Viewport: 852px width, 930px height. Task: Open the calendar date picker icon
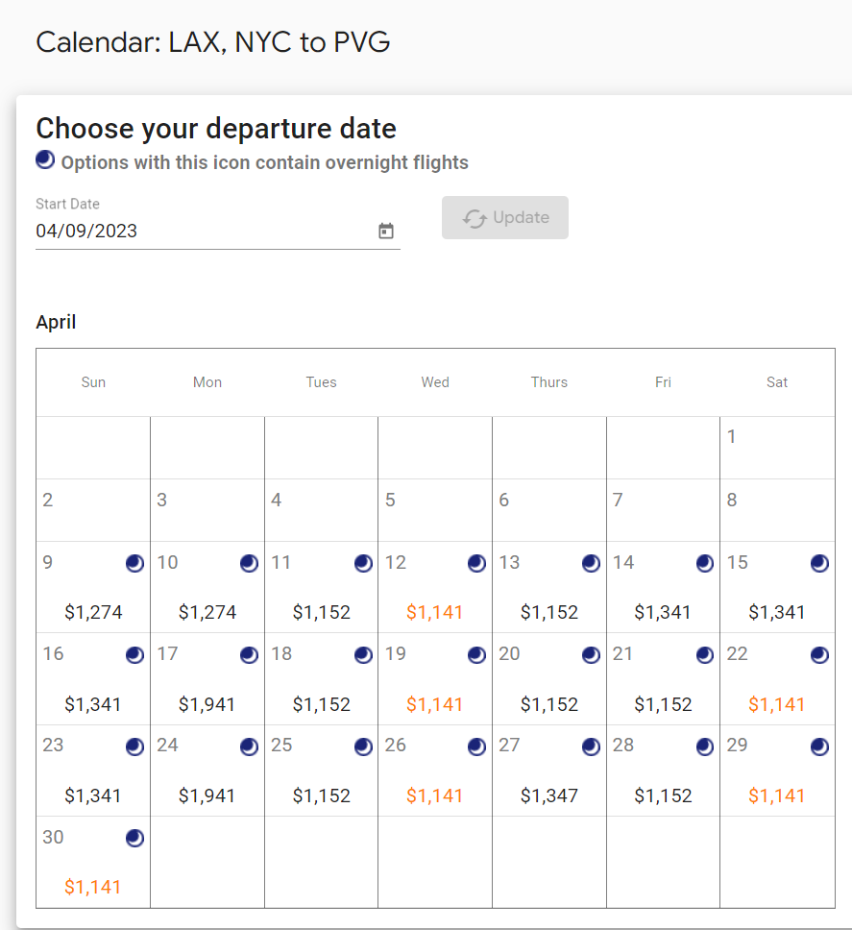tap(386, 231)
